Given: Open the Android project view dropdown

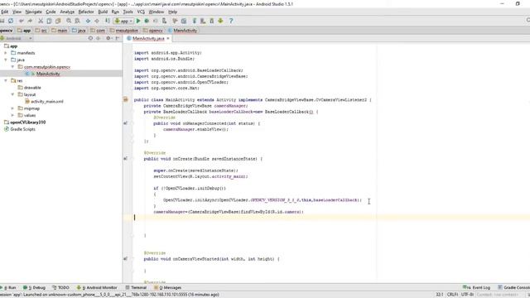Looking at the screenshot, I should [x=17, y=39].
